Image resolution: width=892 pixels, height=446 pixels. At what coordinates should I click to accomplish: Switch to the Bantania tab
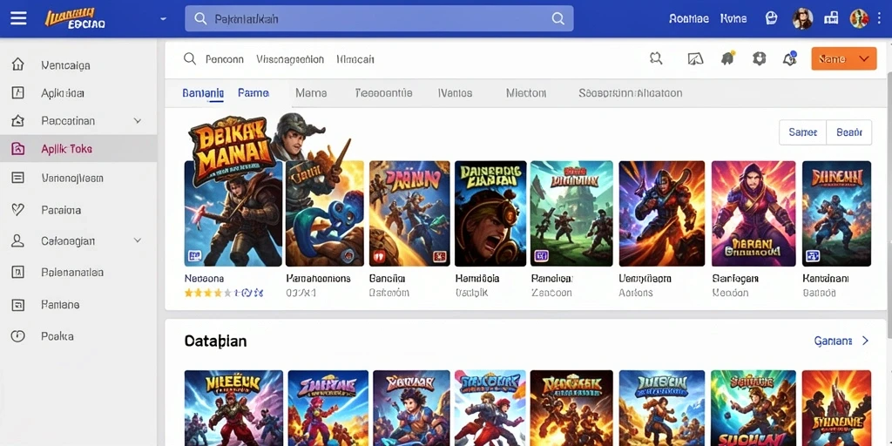(x=203, y=92)
